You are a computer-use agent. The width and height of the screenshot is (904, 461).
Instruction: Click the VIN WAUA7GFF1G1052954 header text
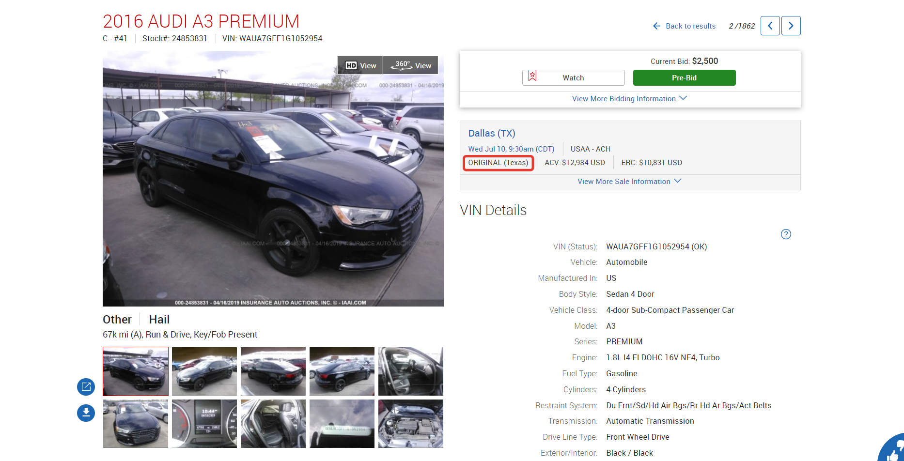click(x=272, y=38)
